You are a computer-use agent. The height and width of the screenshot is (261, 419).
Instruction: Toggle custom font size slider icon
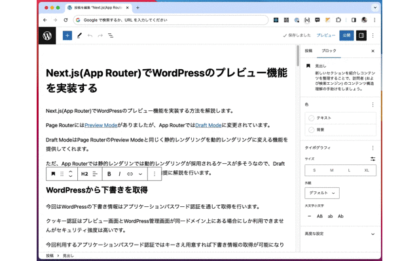[373, 159]
